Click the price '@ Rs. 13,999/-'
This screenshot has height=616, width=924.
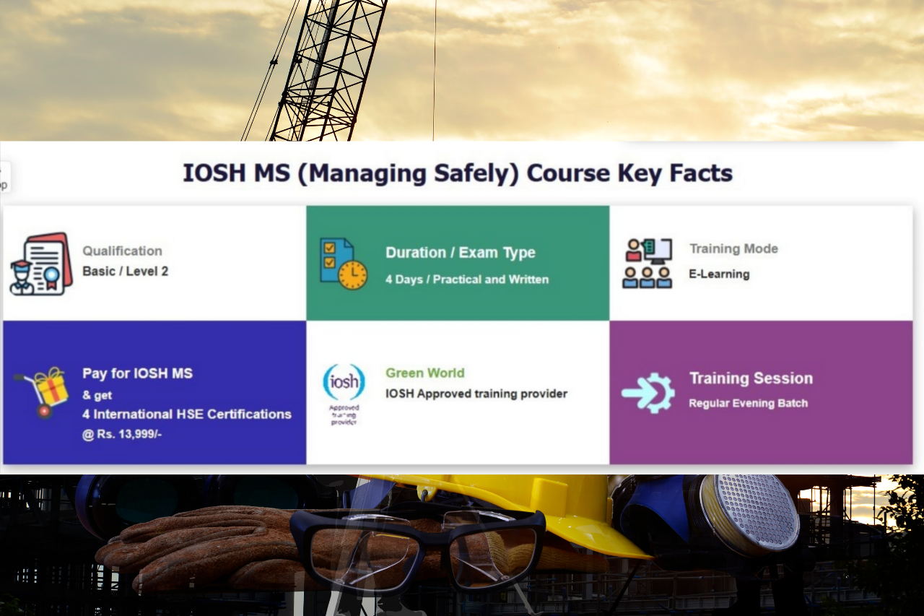123,435
